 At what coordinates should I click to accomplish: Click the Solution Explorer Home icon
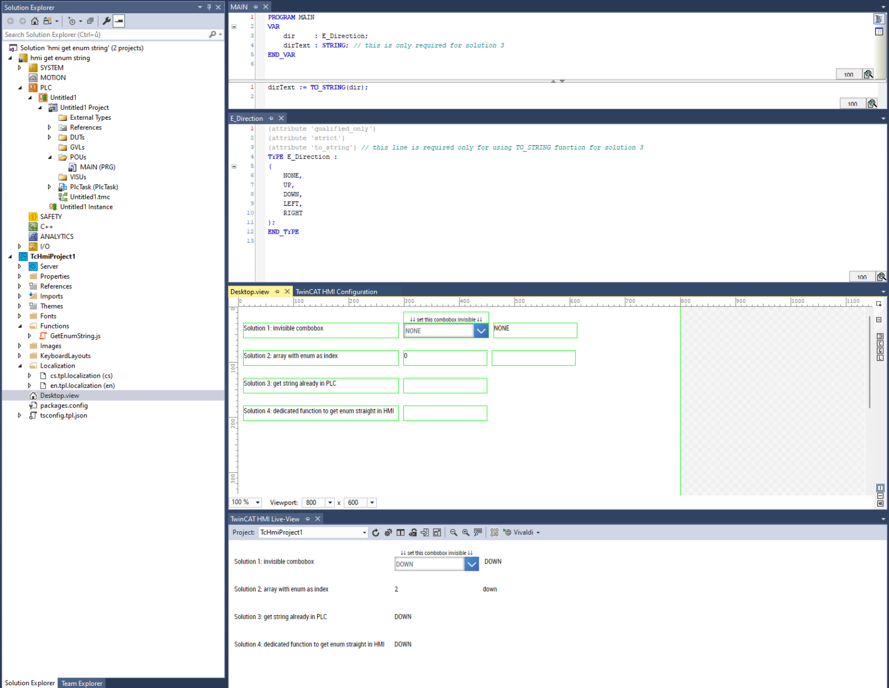tap(35, 21)
